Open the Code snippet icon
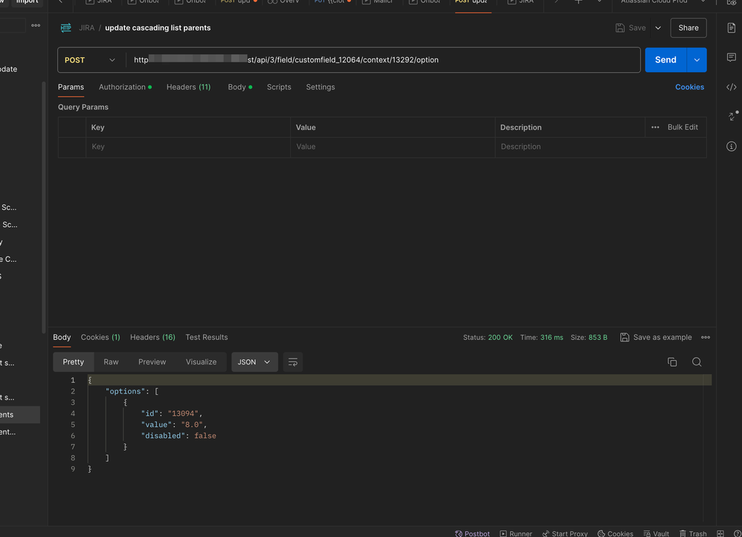 [731, 87]
